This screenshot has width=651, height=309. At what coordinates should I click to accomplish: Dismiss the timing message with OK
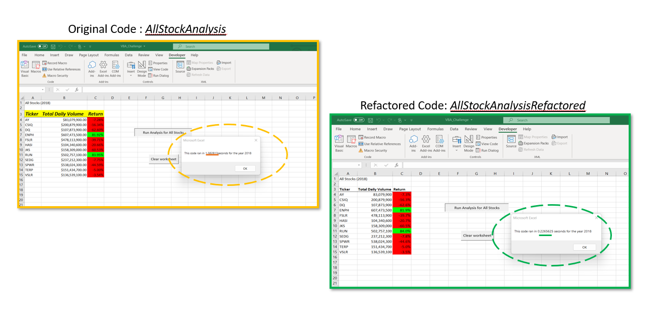(245, 168)
